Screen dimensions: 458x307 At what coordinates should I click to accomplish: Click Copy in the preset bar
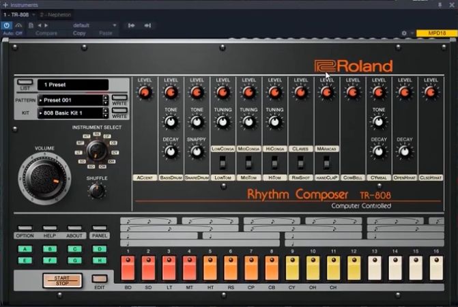(79, 33)
